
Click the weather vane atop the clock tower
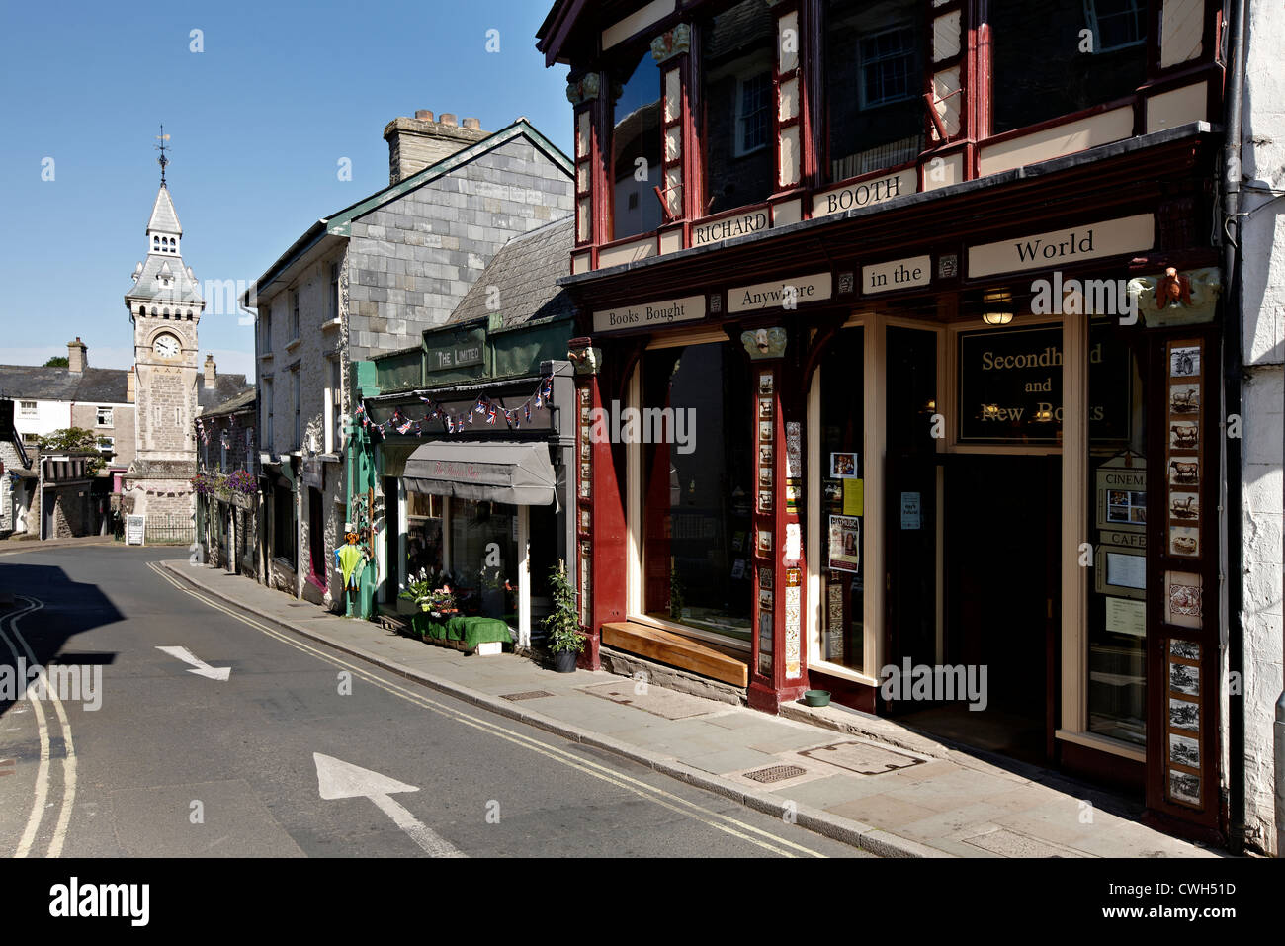pyautogui.click(x=163, y=154)
